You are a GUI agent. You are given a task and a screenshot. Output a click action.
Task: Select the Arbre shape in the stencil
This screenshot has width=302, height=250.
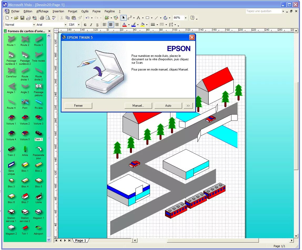coord(25,149)
